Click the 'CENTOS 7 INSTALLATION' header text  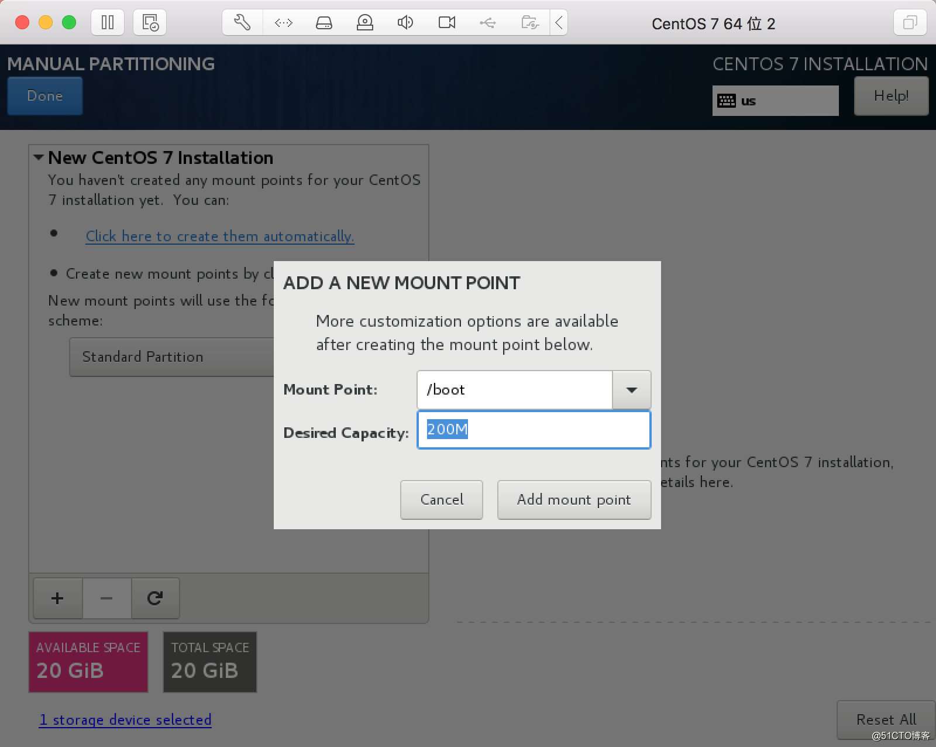click(820, 64)
